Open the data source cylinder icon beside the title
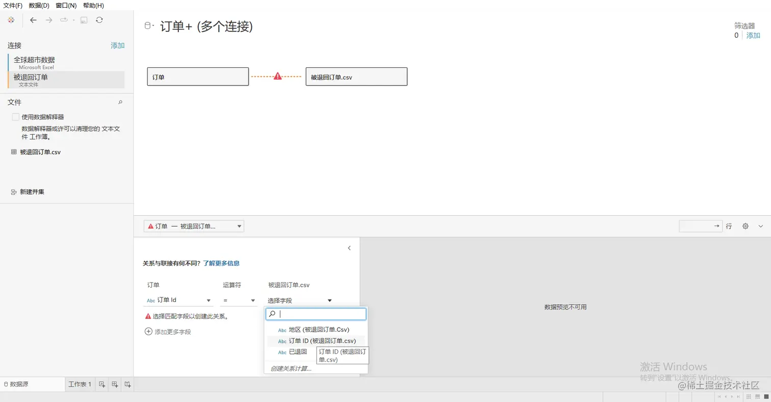The width and height of the screenshot is (771, 402). coord(148,26)
